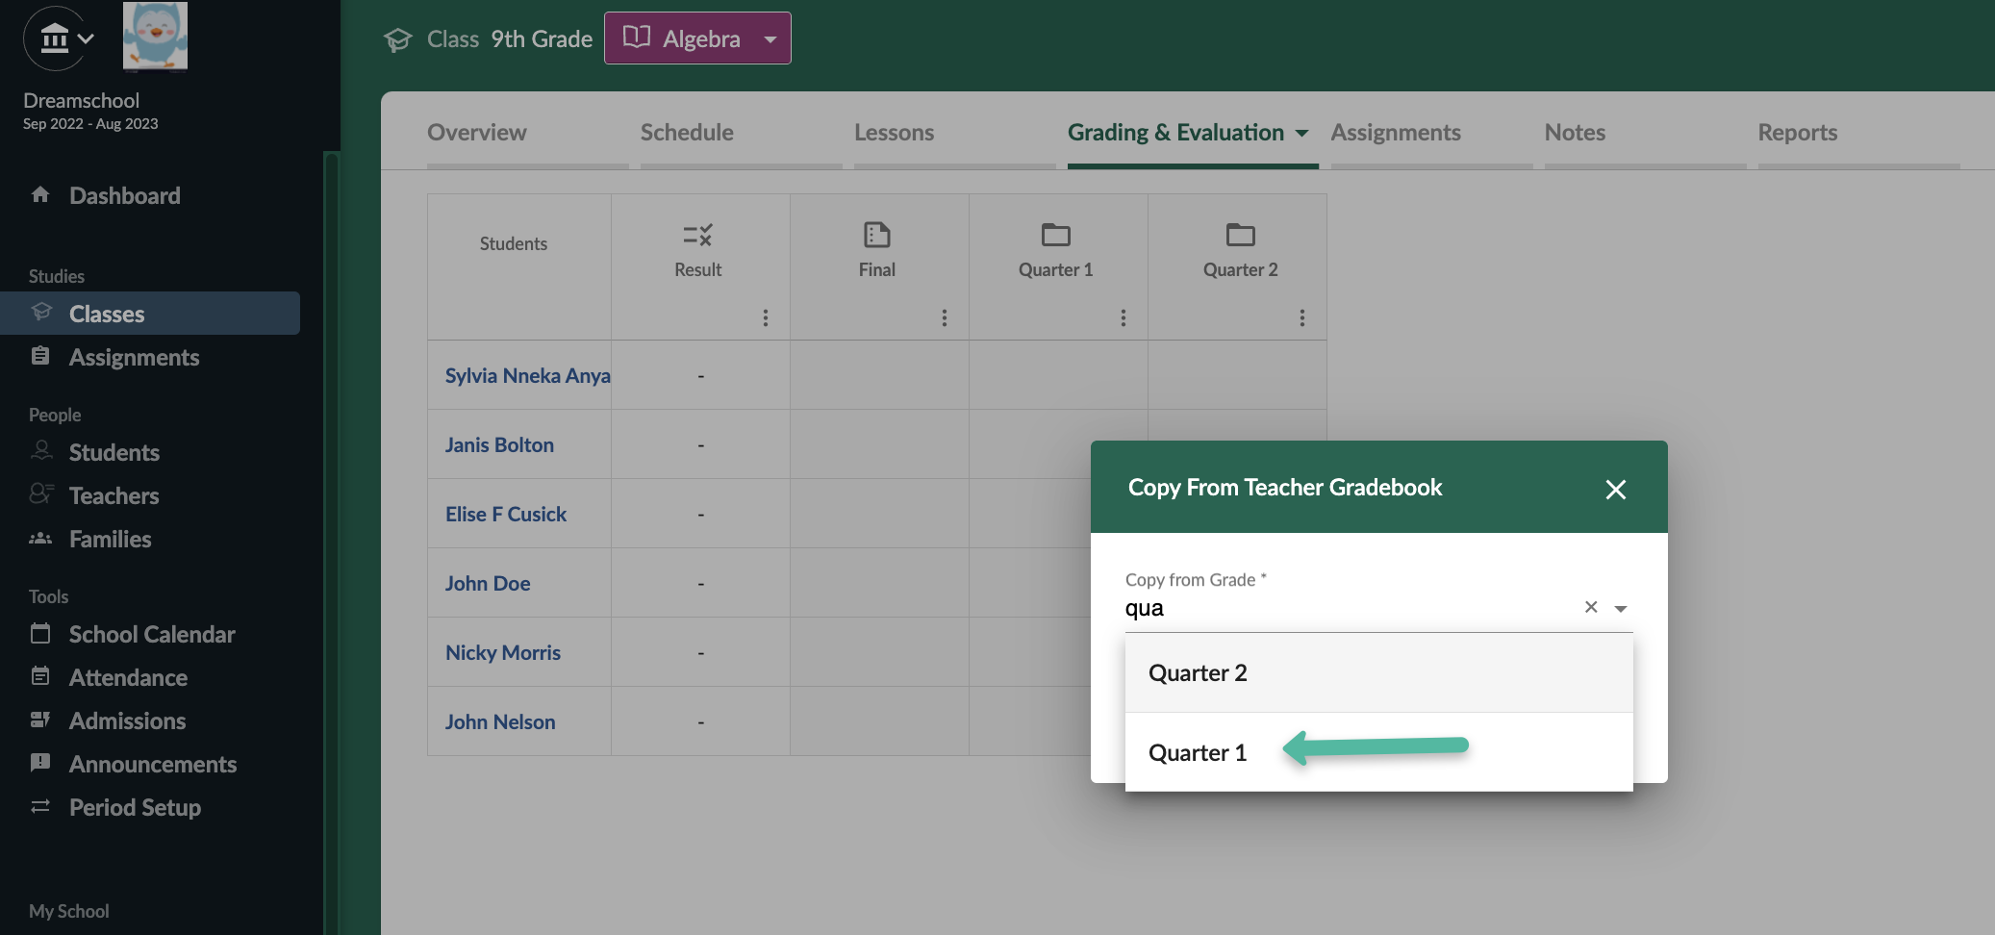Close the Copy From Teacher Gradebook dialog
The image size is (1995, 935).
(1616, 490)
